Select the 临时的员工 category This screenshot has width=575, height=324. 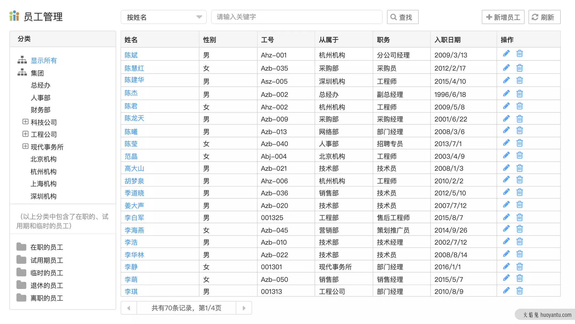(x=47, y=273)
